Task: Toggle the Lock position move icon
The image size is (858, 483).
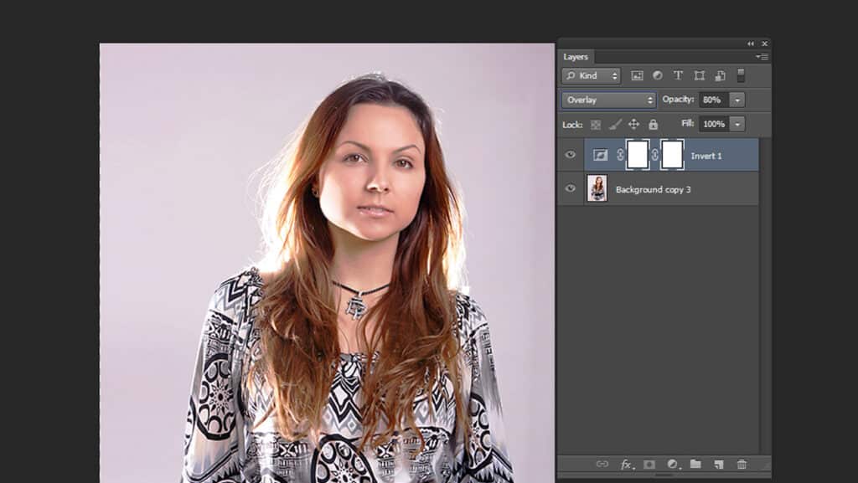Action: 634,124
